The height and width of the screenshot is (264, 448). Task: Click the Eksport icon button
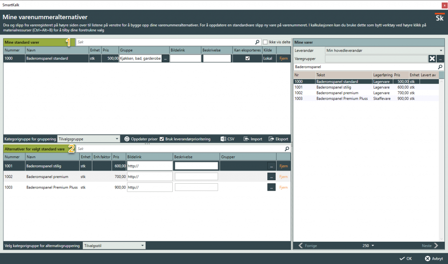(x=271, y=139)
